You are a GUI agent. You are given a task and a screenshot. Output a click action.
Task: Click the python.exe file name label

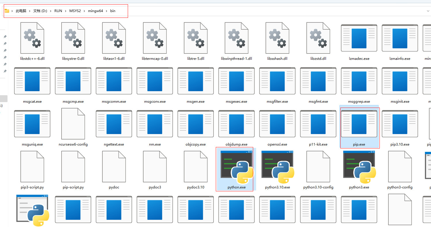pyautogui.click(x=237, y=187)
